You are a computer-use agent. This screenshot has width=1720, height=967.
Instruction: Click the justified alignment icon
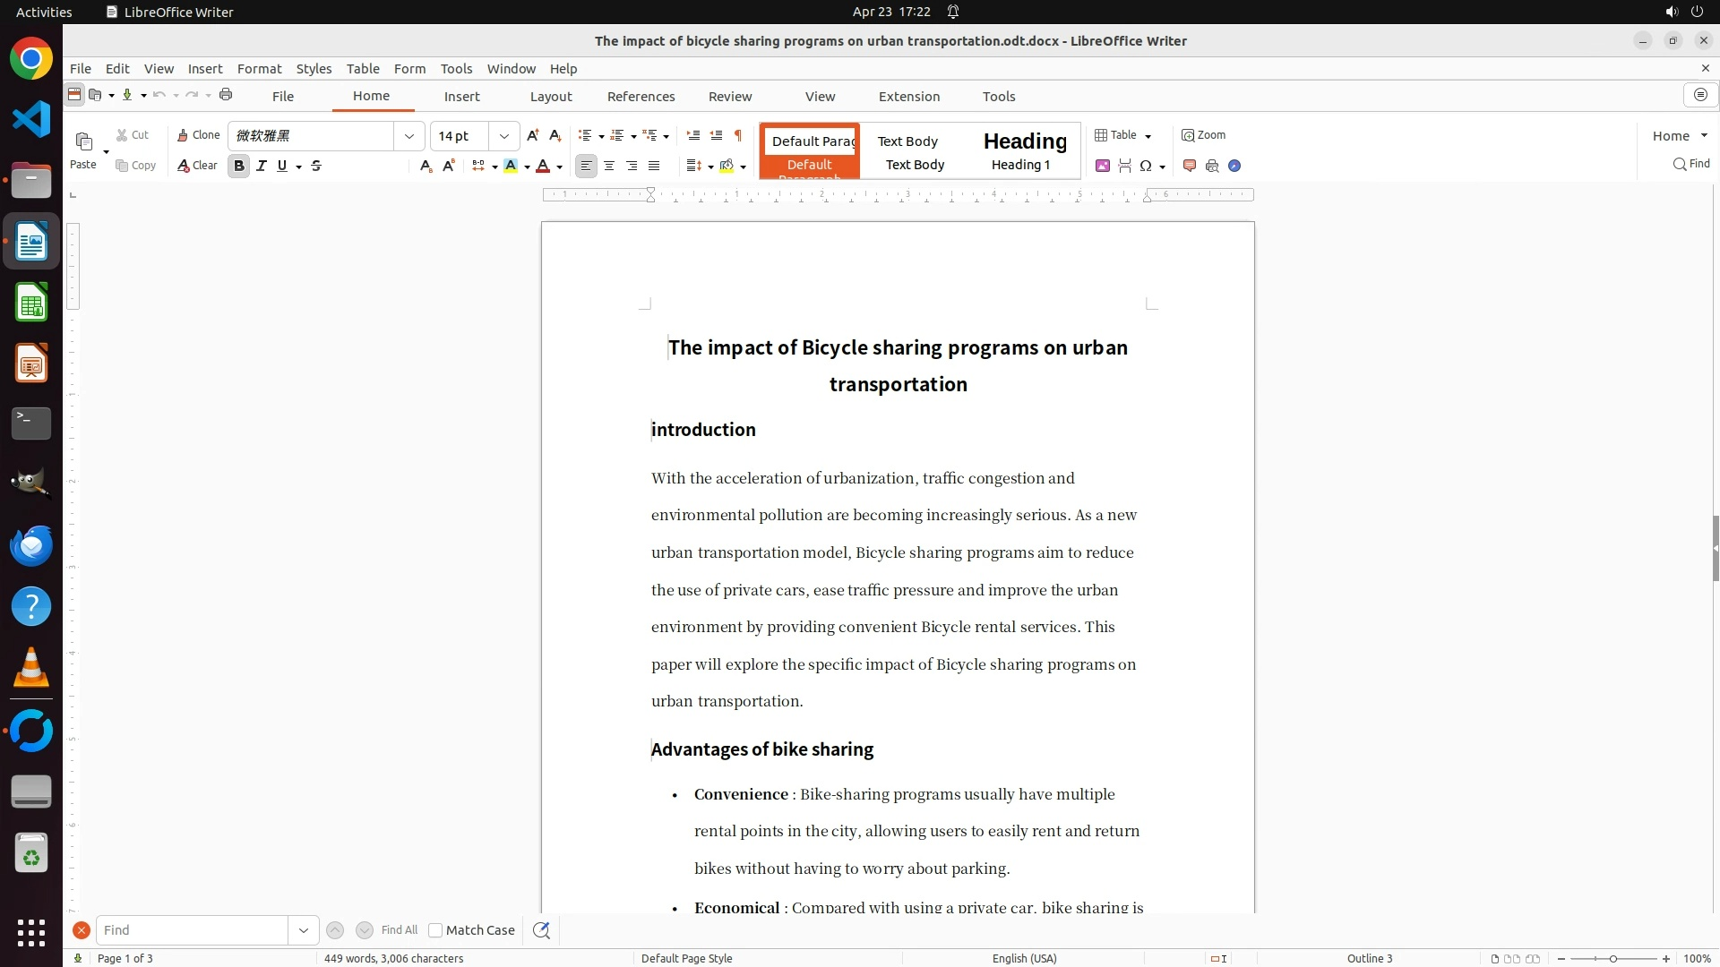[x=654, y=166]
